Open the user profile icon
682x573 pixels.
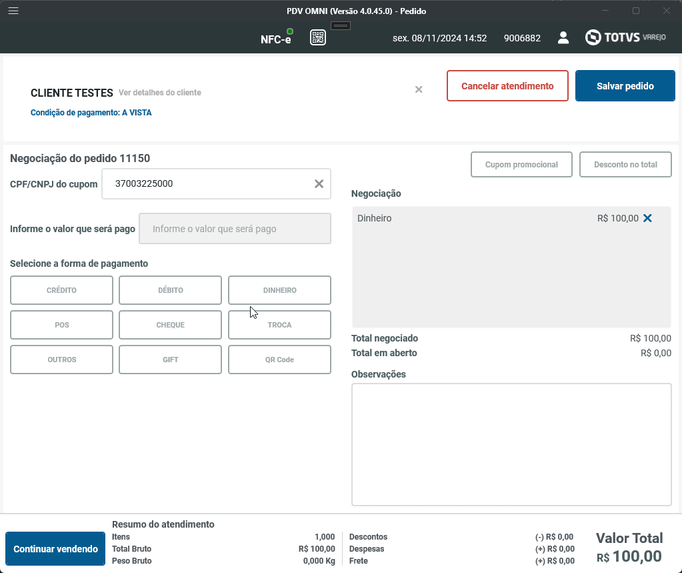click(x=563, y=38)
